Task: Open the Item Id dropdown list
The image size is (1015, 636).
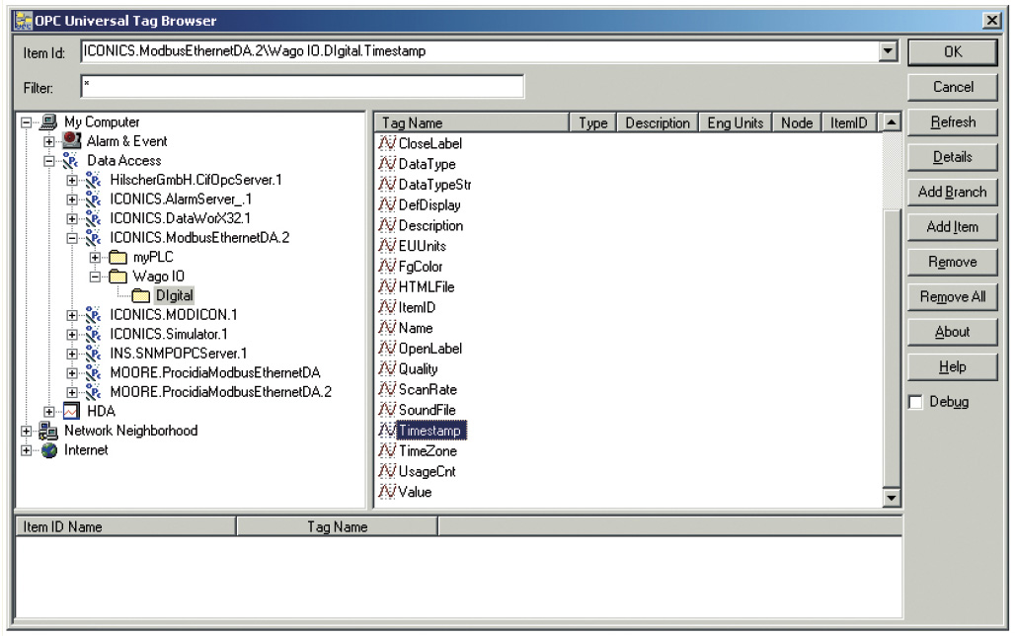Action: point(889,50)
